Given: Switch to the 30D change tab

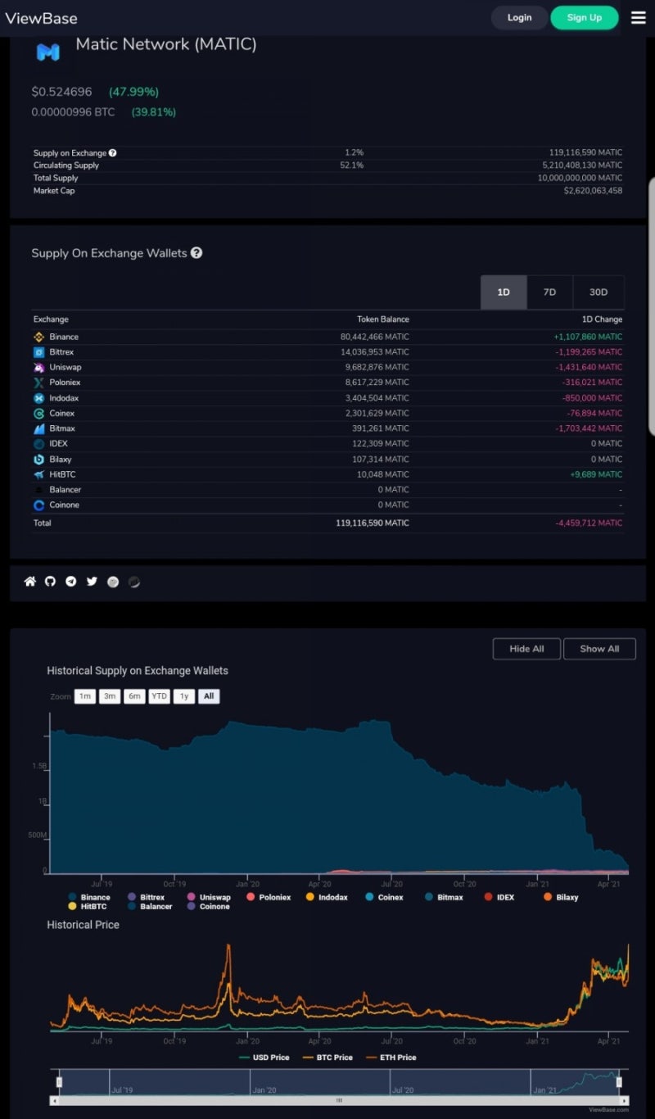Looking at the screenshot, I should pyautogui.click(x=599, y=292).
